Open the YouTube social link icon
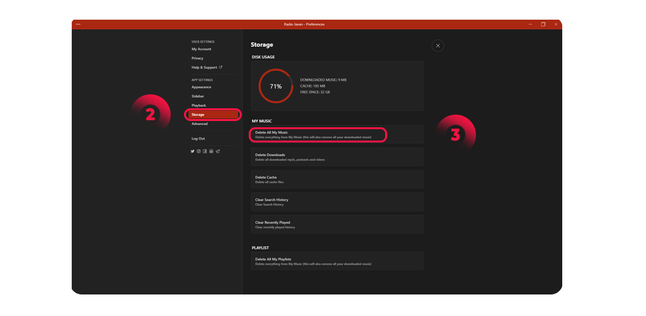The width and height of the screenshot is (646, 316). [211, 151]
